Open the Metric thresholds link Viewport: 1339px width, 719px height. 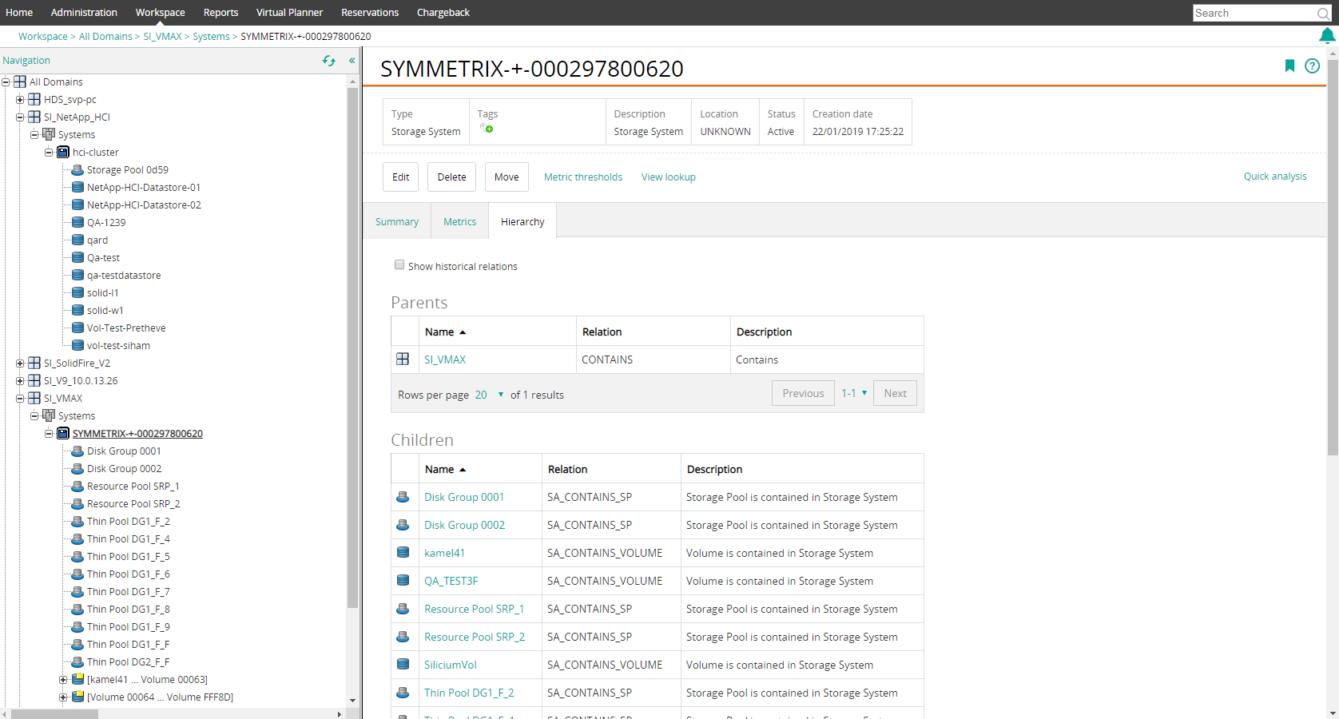[583, 177]
